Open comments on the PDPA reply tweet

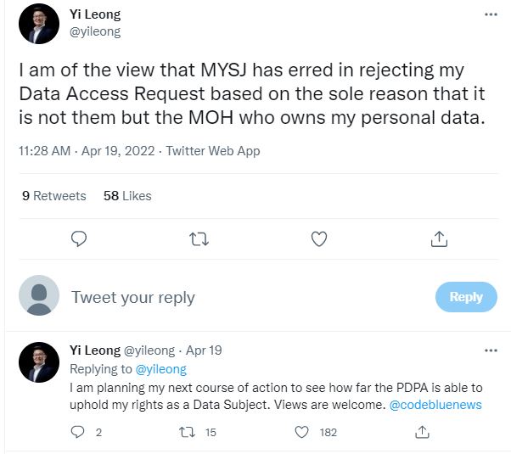[79, 432]
